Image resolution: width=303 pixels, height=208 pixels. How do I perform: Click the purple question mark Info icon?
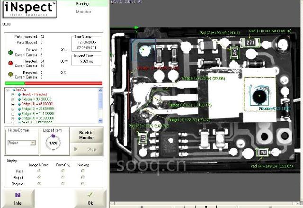pos(18,195)
